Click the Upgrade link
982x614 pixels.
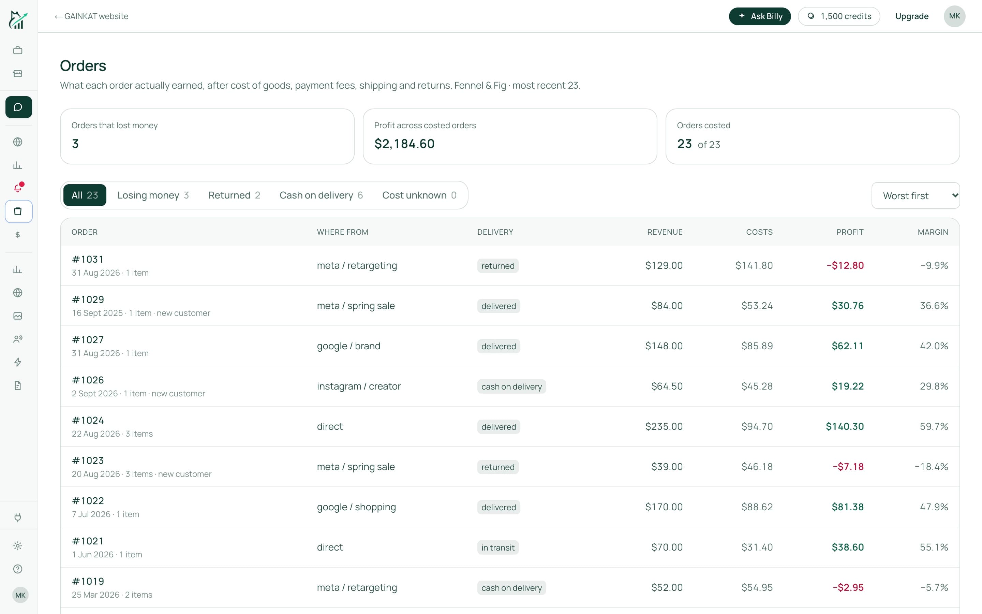tap(912, 16)
